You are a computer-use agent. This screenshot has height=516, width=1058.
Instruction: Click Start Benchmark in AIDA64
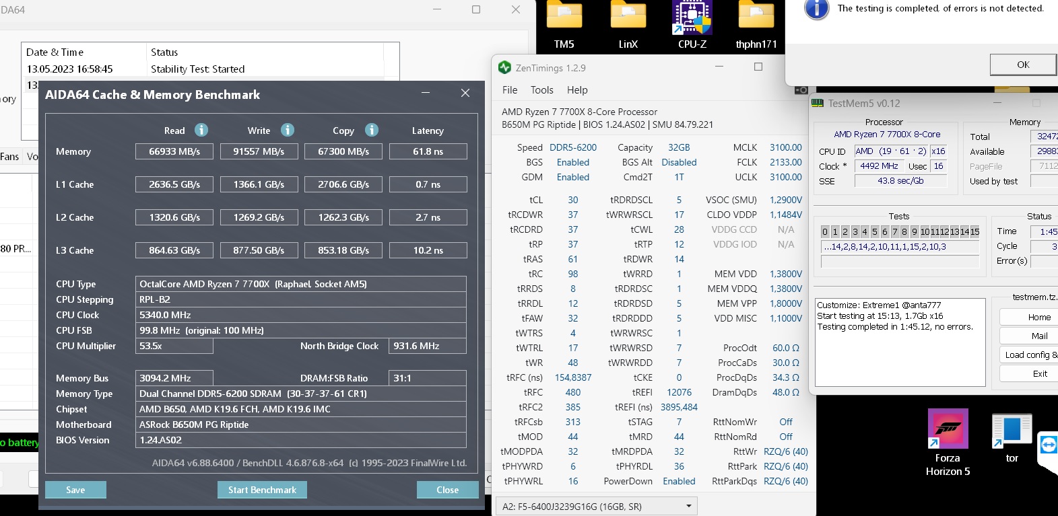[x=262, y=490]
